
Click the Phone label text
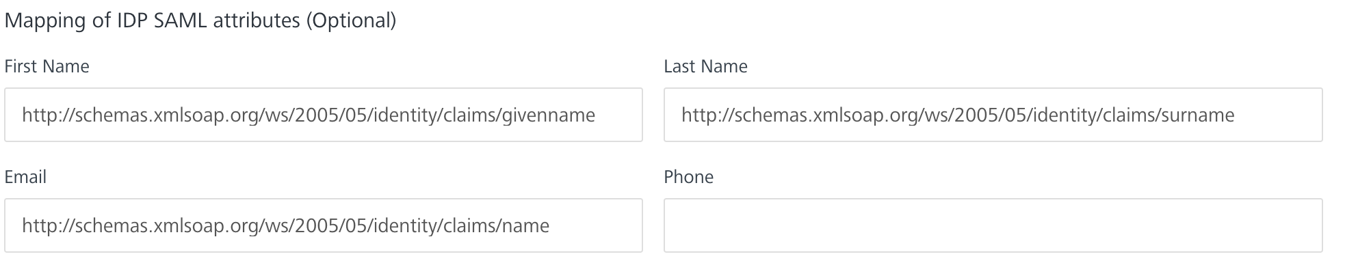coord(688,177)
